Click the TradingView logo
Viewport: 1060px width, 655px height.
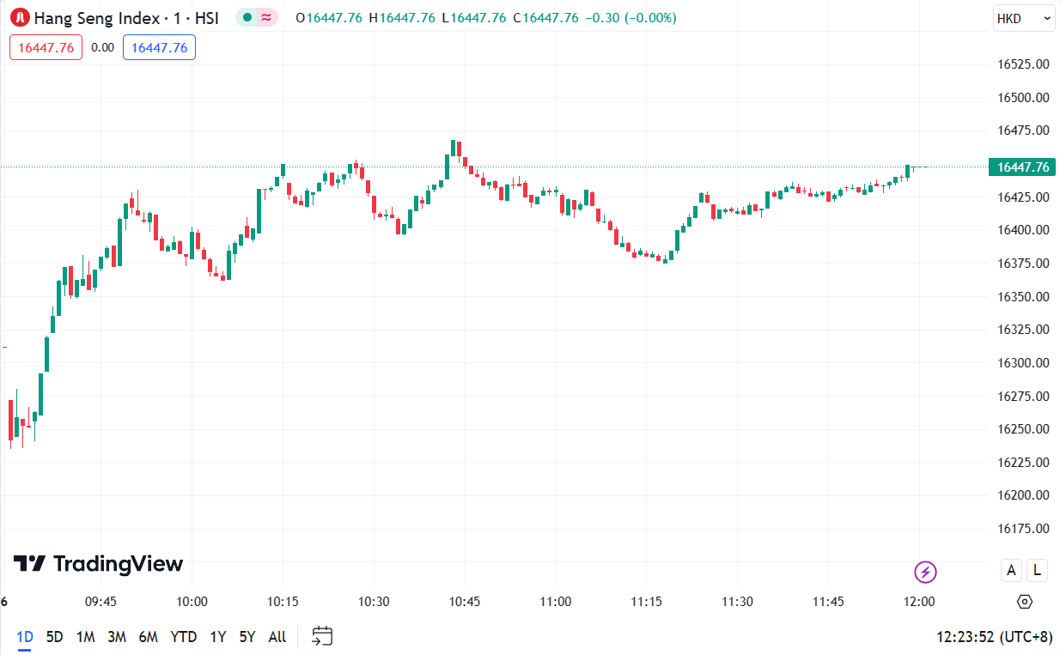[98, 564]
